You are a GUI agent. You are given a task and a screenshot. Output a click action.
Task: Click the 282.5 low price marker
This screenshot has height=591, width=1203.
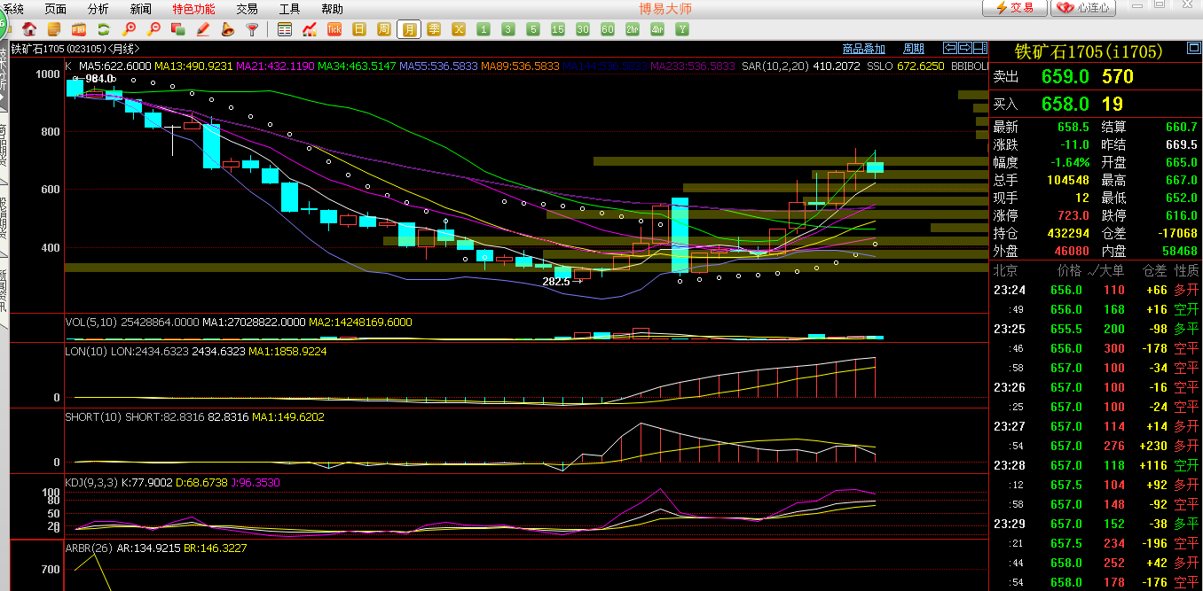click(x=556, y=281)
